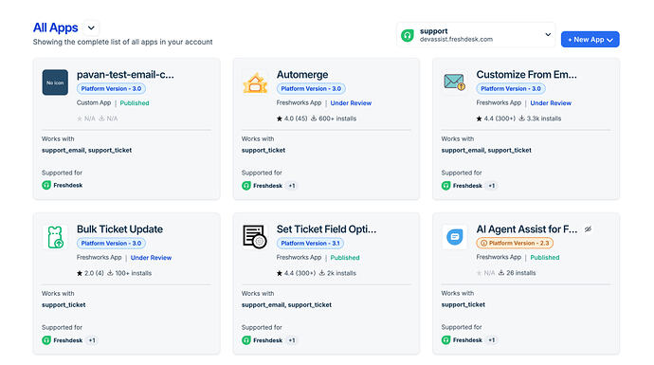This screenshot has height=365, width=654.
Task: Click the installs icon beside 100+ installs
Action: click(110, 273)
